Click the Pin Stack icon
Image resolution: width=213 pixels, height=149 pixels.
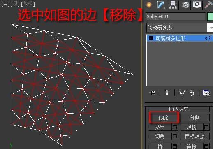tap(152, 93)
